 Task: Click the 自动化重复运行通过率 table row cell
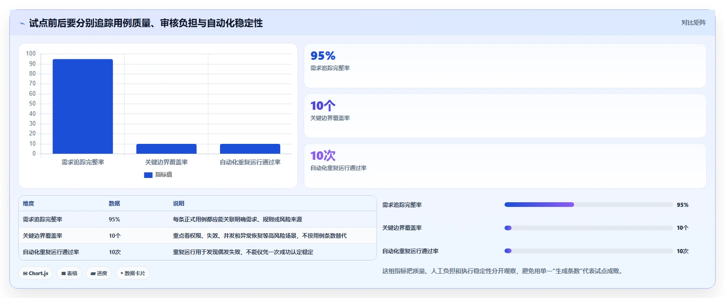click(x=51, y=252)
